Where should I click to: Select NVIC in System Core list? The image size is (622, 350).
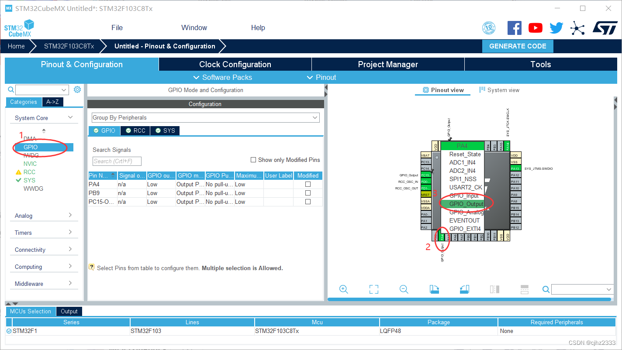point(30,164)
